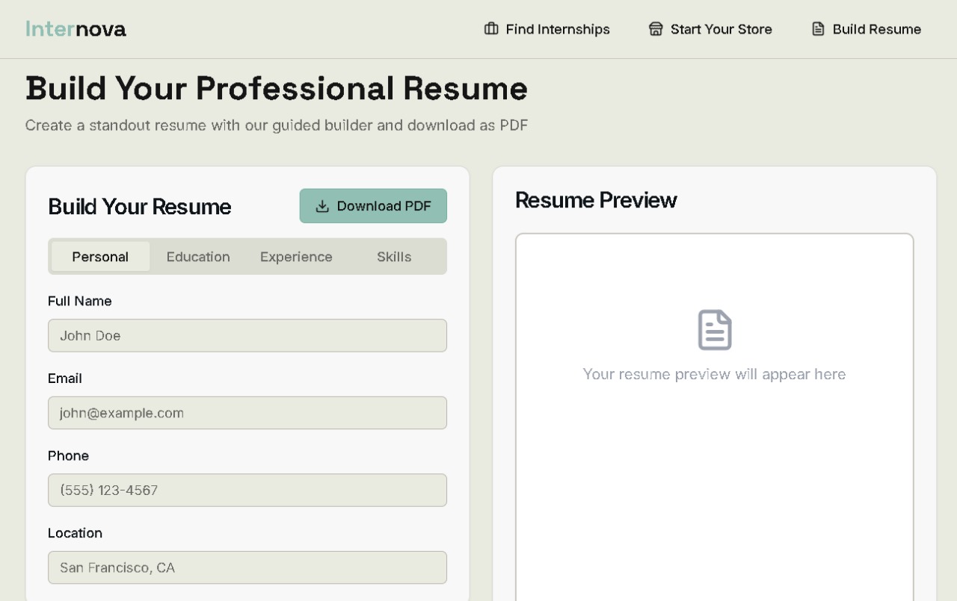
Task: Click the briefcase icon beside Find Internships
Action: click(x=491, y=29)
